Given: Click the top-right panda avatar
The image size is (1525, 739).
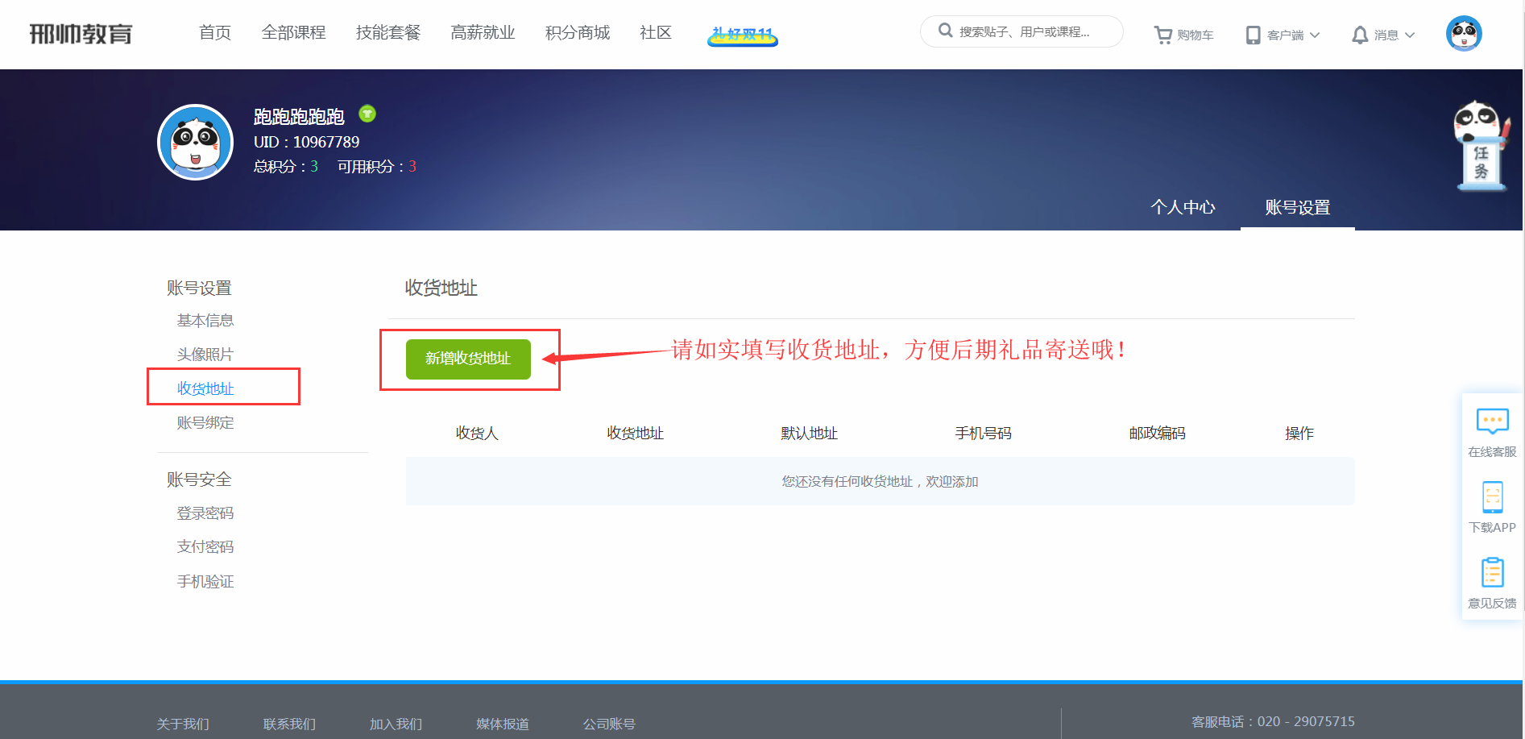Looking at the screenshot, I should 1464,33.
